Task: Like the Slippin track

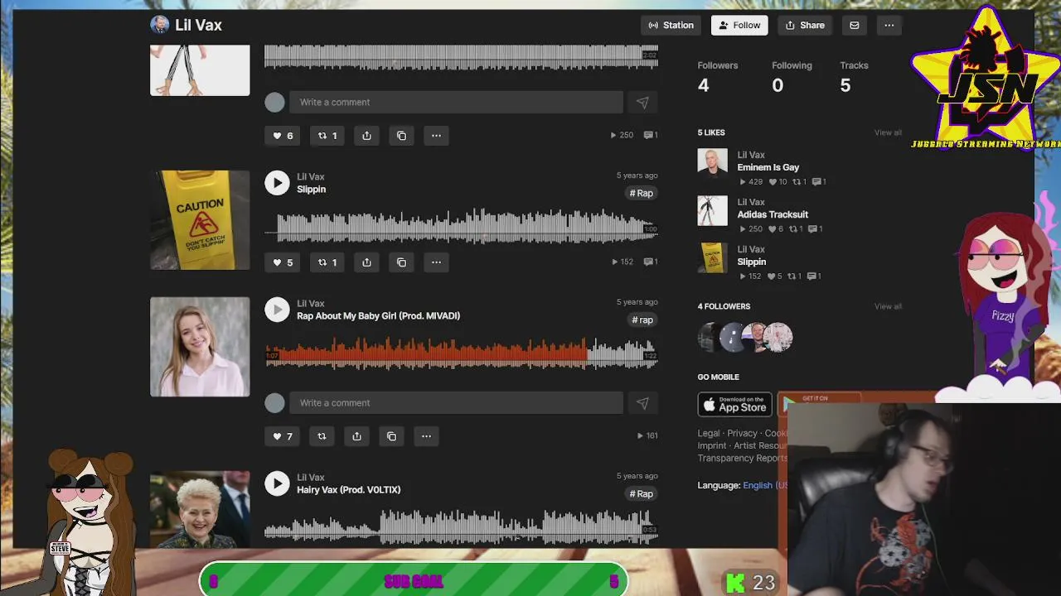Action: pyautogui.click(x=283, y=262)
